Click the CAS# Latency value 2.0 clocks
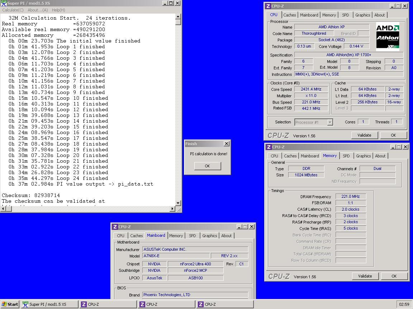The image size is (413, 309). pyautogui.click(x=350, y=210)
